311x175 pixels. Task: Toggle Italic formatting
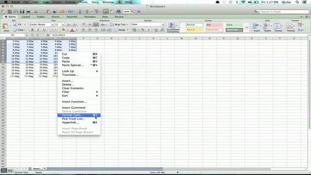pos(38,30)
